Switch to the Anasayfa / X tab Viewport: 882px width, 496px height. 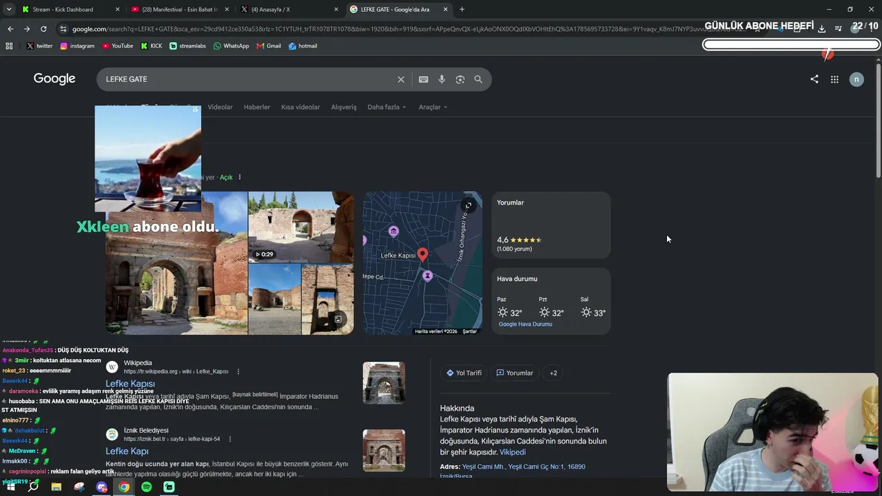tap(288, 10)
